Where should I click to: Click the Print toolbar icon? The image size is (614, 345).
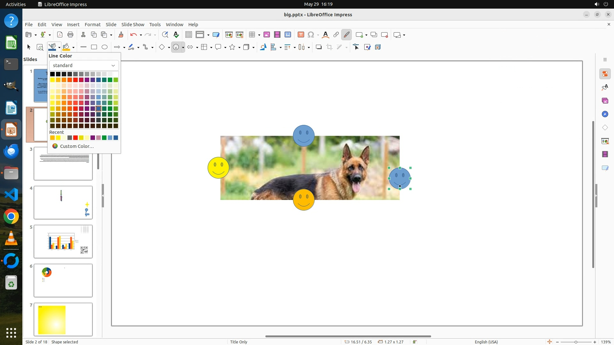click(70, 35)
